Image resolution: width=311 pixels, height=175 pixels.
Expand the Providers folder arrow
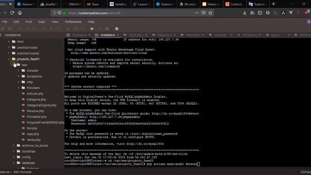coord(18,87)
